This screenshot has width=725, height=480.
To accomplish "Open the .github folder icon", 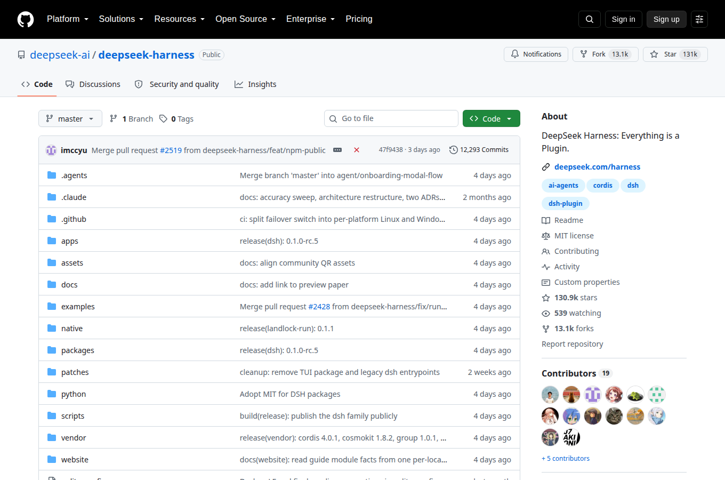I will pyautogui.click(x=52, y=219).
